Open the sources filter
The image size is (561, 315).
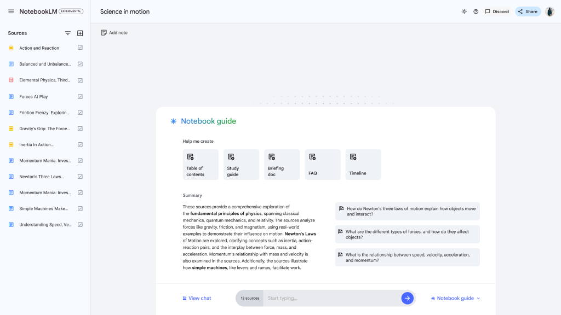tap(67, 33)
